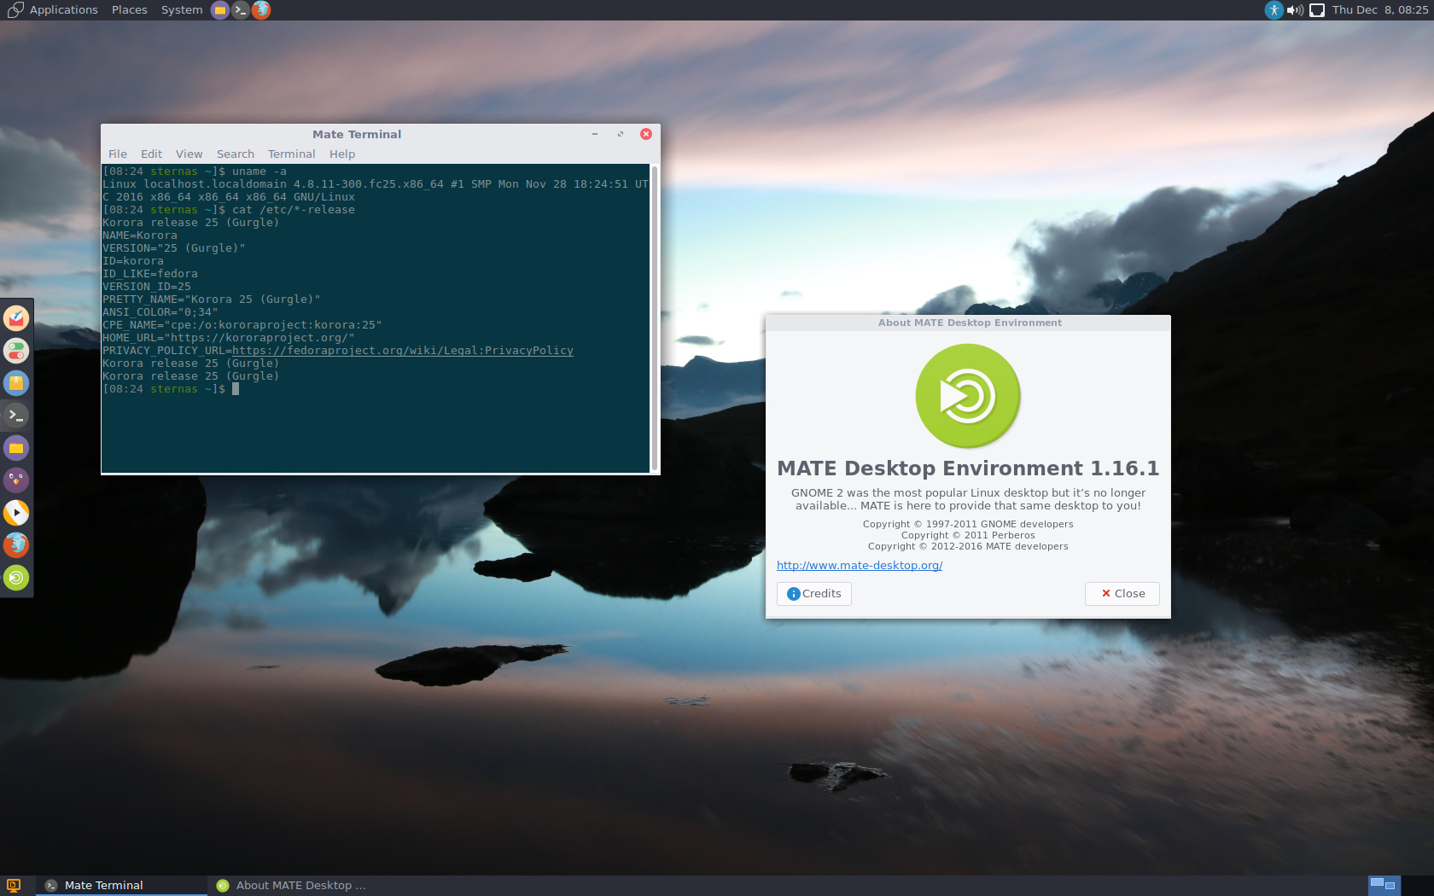This screenshot has height=896, width=1434.
Task: Open file manager launcher in top panel
Action: (220, 10)
